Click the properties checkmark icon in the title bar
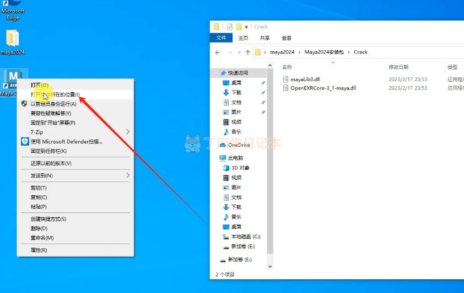The height and width of the screenshot is (293, 464). pos(230,26)
